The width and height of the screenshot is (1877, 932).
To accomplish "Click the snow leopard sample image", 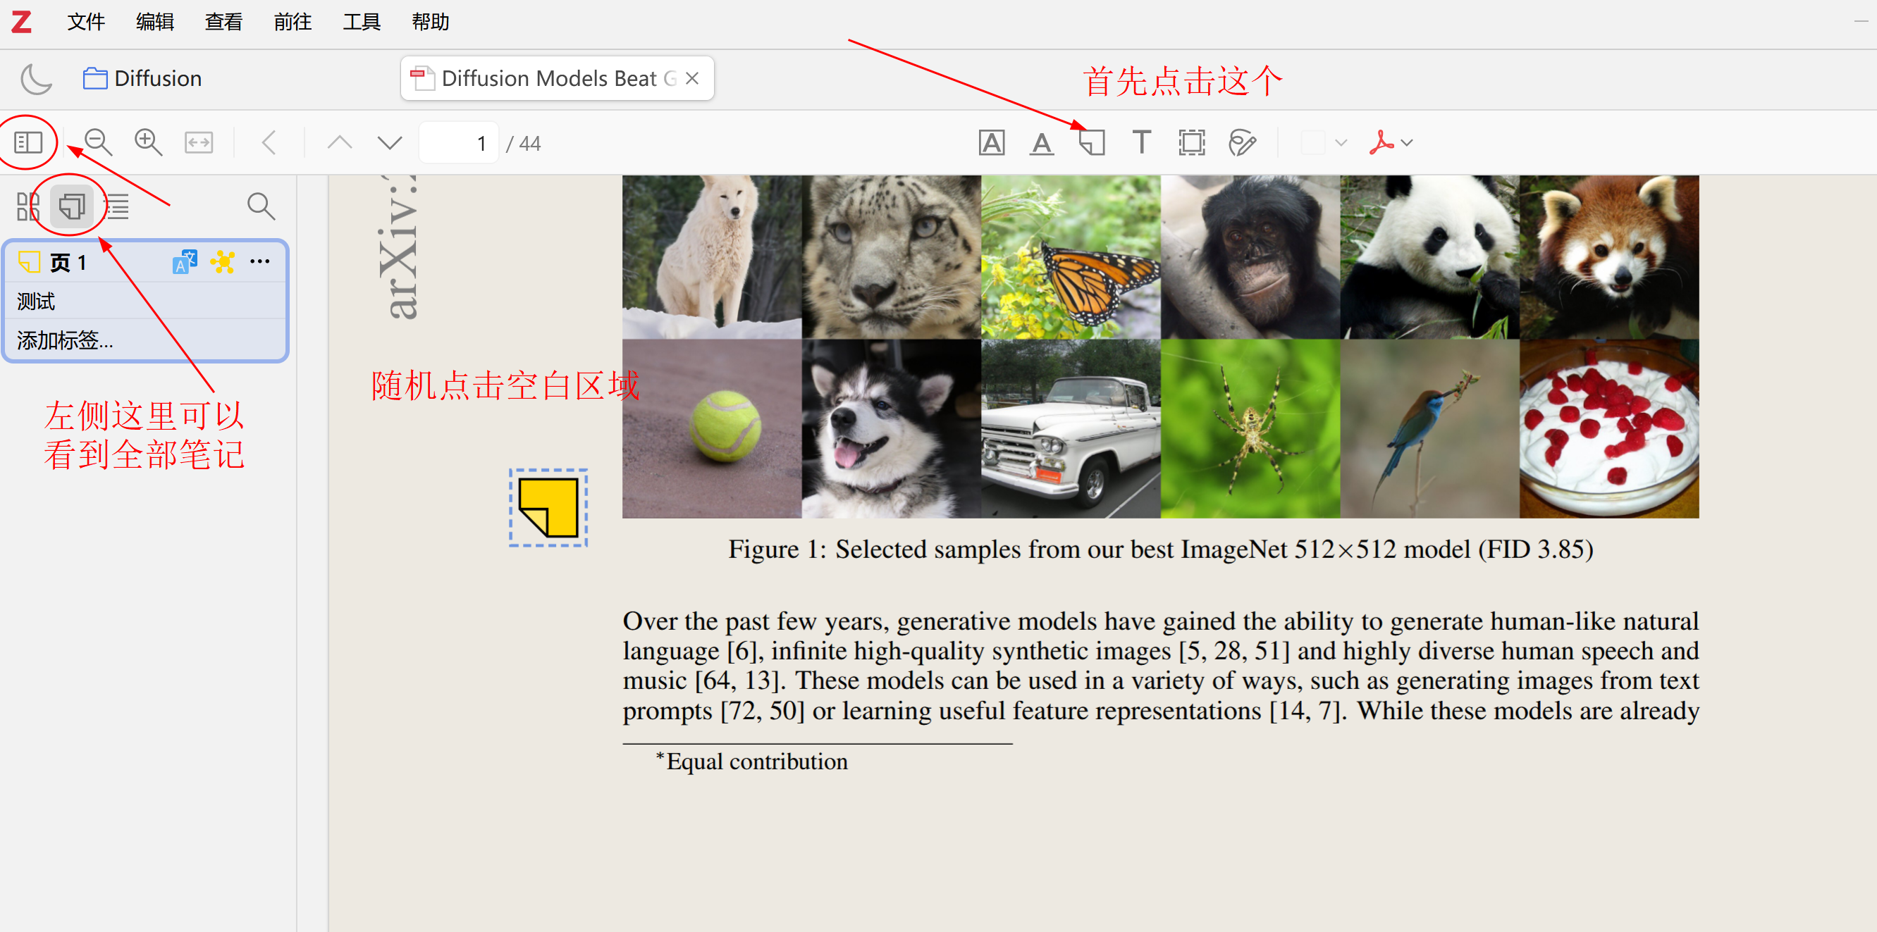I will click(891, 257).
